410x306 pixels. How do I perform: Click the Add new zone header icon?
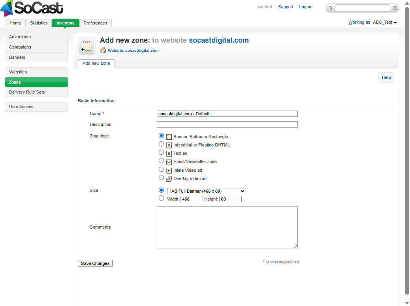86,46
